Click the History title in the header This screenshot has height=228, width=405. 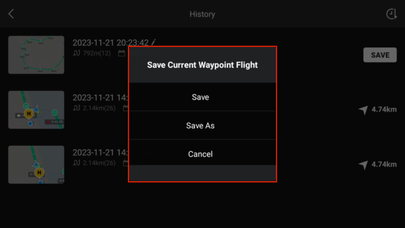[202, 14]
